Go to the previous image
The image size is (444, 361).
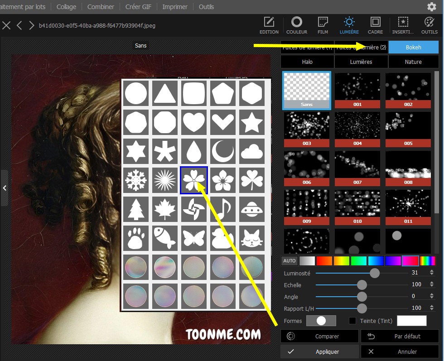(x=19, y=25)
